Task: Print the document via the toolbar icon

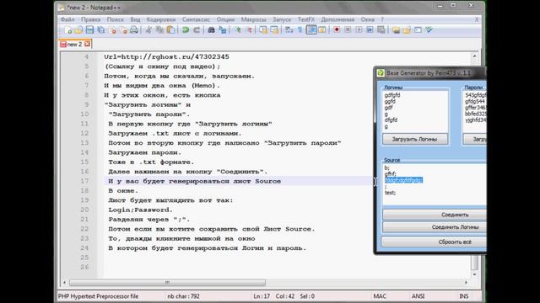Action: point(134,30)
